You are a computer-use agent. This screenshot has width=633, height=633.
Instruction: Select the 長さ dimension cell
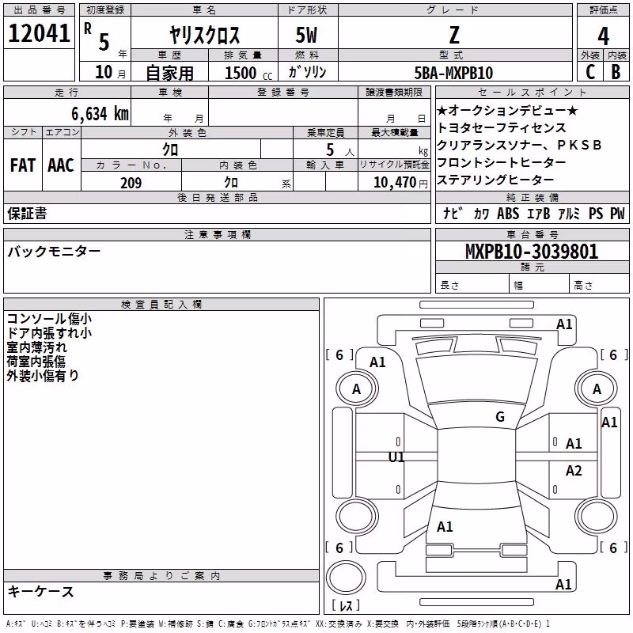pyautogui.click(x=472, y=283)
